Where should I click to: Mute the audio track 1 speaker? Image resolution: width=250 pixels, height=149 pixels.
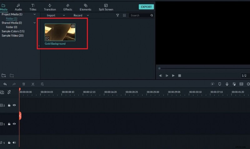14,143
